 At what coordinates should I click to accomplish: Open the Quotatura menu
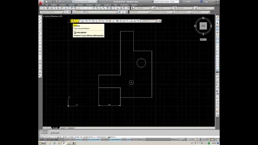107,5
